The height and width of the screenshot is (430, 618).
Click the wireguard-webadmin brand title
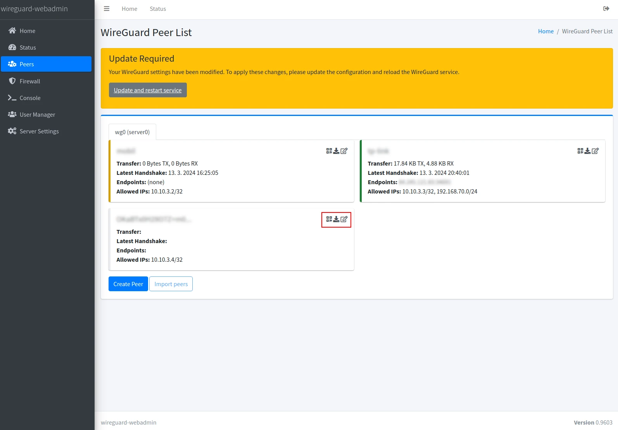coord(34,9)
